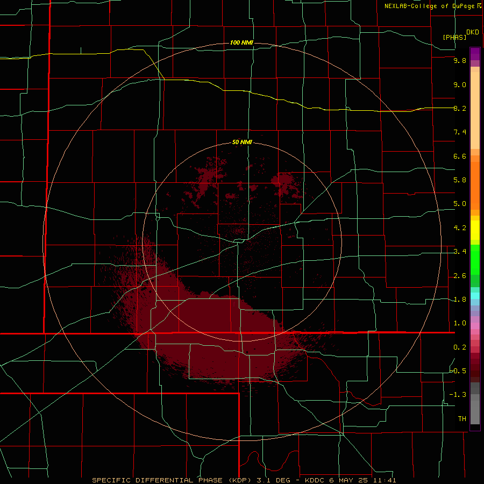This screenshot has width=484, height=484.
Task: Select the 6.6 scale label
Action: (x=460, y=156)
